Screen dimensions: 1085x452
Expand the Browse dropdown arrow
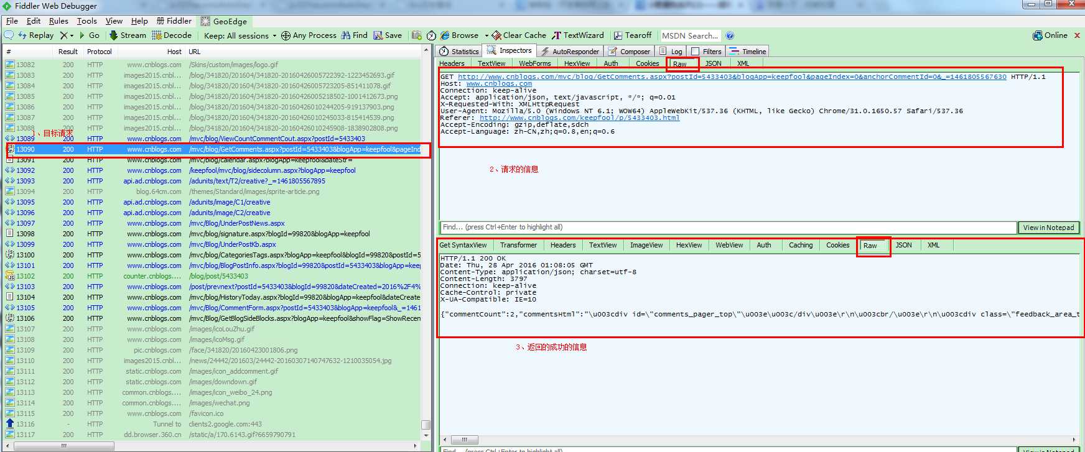486,36
